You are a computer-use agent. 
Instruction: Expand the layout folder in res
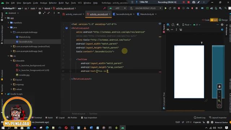pos(11,80)
